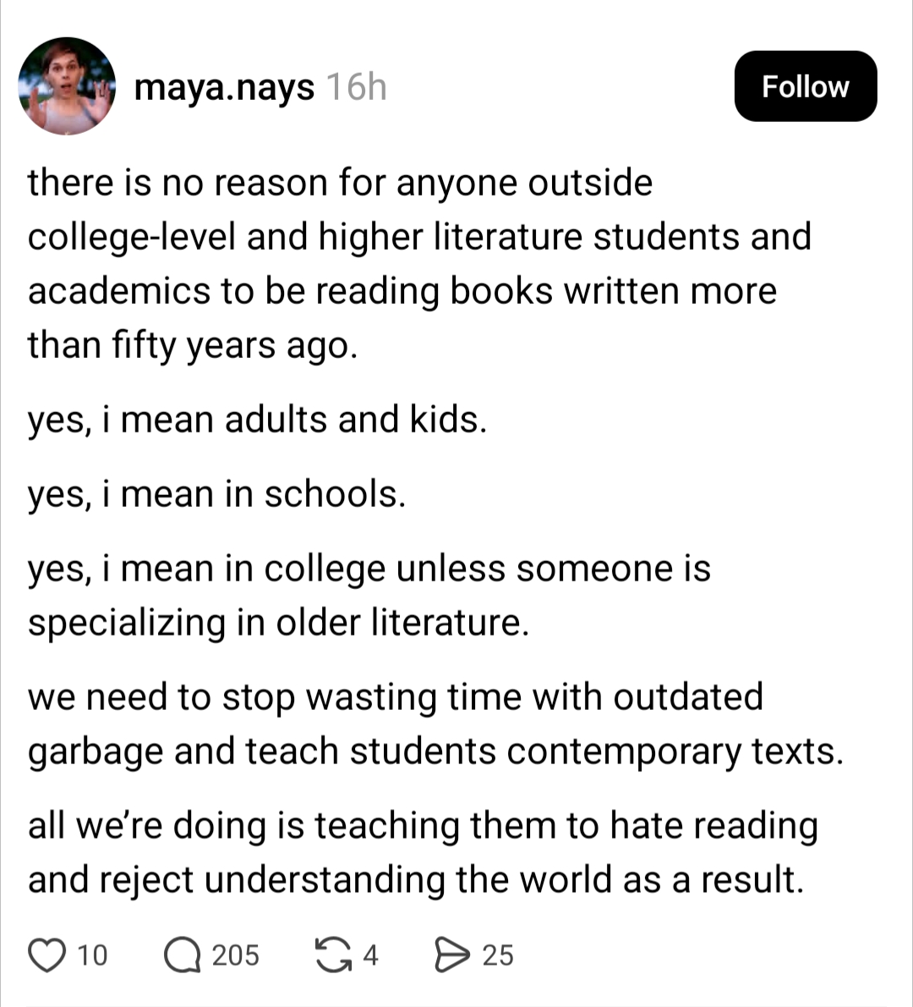Open replies via the comment bubble icon
Image resolution: width=913 pixels, height=1007 pixels.
click(180, 955)
